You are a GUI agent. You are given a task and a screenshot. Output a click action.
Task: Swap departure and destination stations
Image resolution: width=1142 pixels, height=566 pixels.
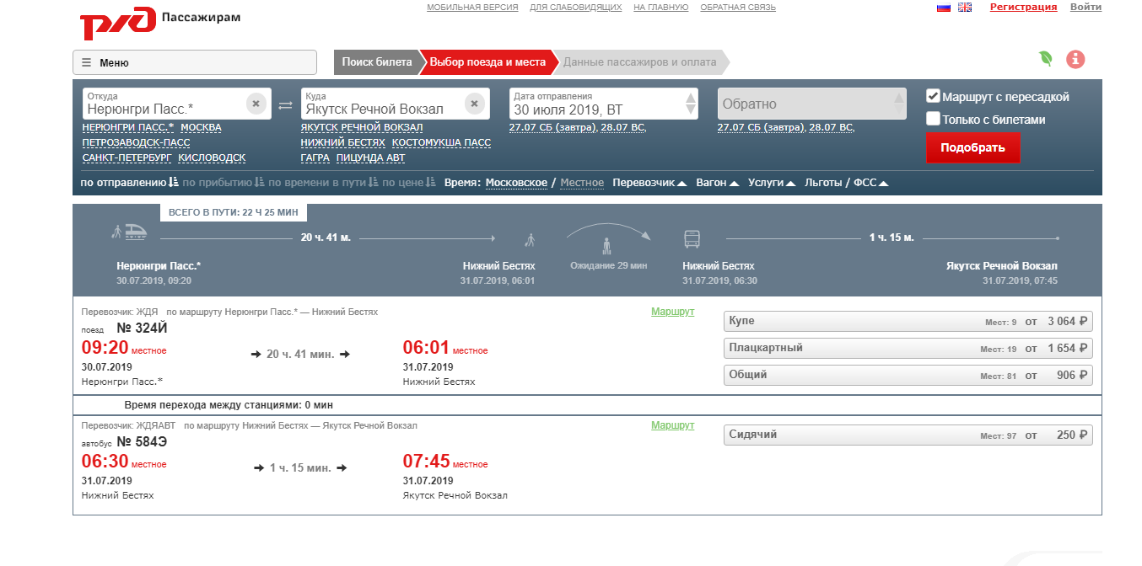pos(286,104)
